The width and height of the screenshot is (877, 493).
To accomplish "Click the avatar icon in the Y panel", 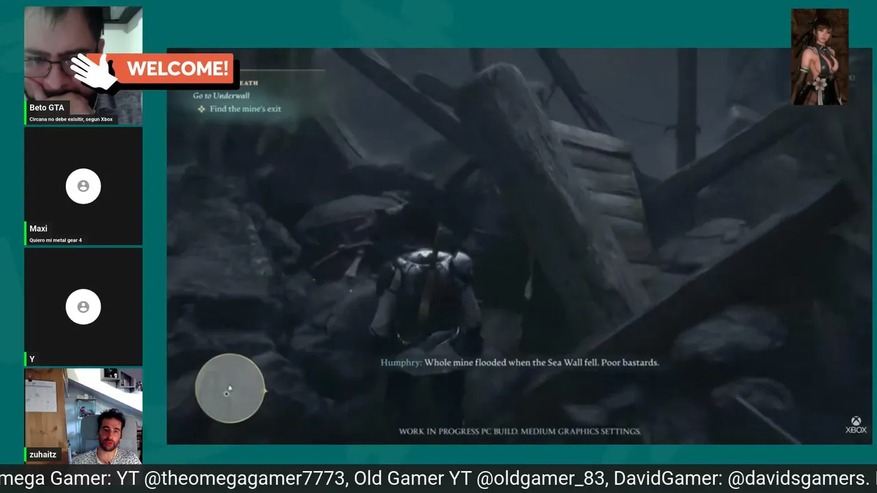I will point(83,307).
